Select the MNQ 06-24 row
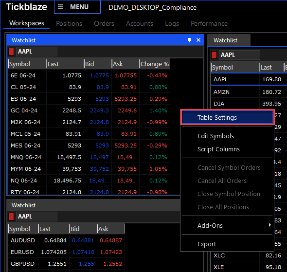The width and height of the screenshot is (287, 272). [x=89, y=157]
